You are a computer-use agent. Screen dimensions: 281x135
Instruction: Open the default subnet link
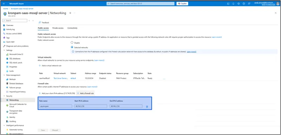73,78
